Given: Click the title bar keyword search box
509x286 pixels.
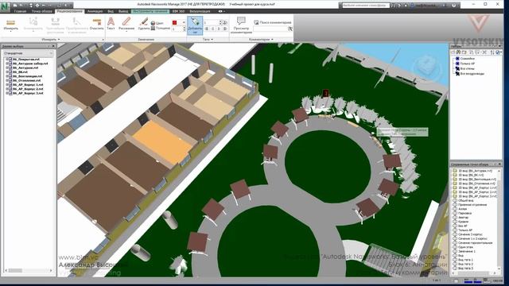Looking at the screenshot, I should [x=366, y=6].
